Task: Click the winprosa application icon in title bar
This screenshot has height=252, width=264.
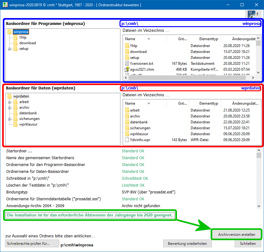Action: point(5,5)
